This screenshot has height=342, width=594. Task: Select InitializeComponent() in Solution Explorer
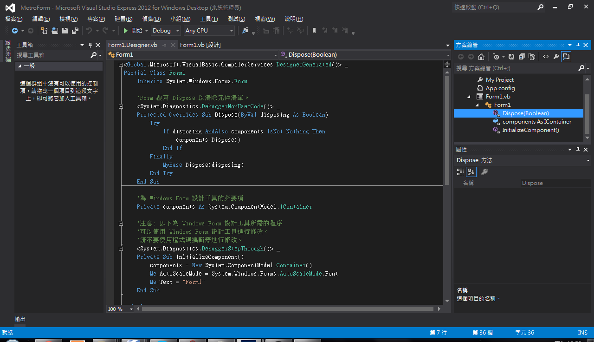click(x=530, y=130)
